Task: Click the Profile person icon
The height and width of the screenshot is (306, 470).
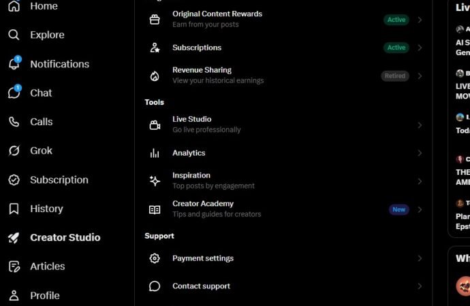Action: (14, 295)
